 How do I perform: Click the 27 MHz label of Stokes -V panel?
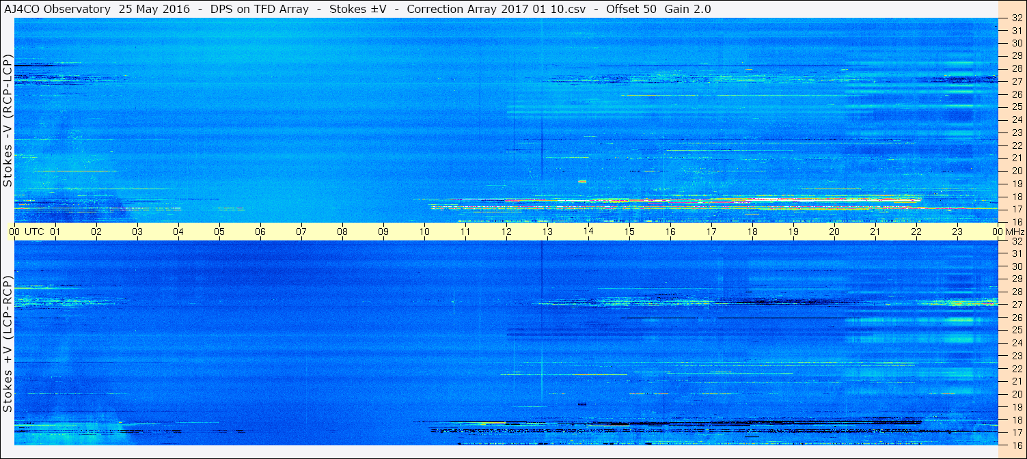[1016, 81]
